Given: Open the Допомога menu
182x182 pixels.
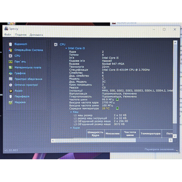Looking at the screenshot, I should pyautogui.click(x=36, y=35).
